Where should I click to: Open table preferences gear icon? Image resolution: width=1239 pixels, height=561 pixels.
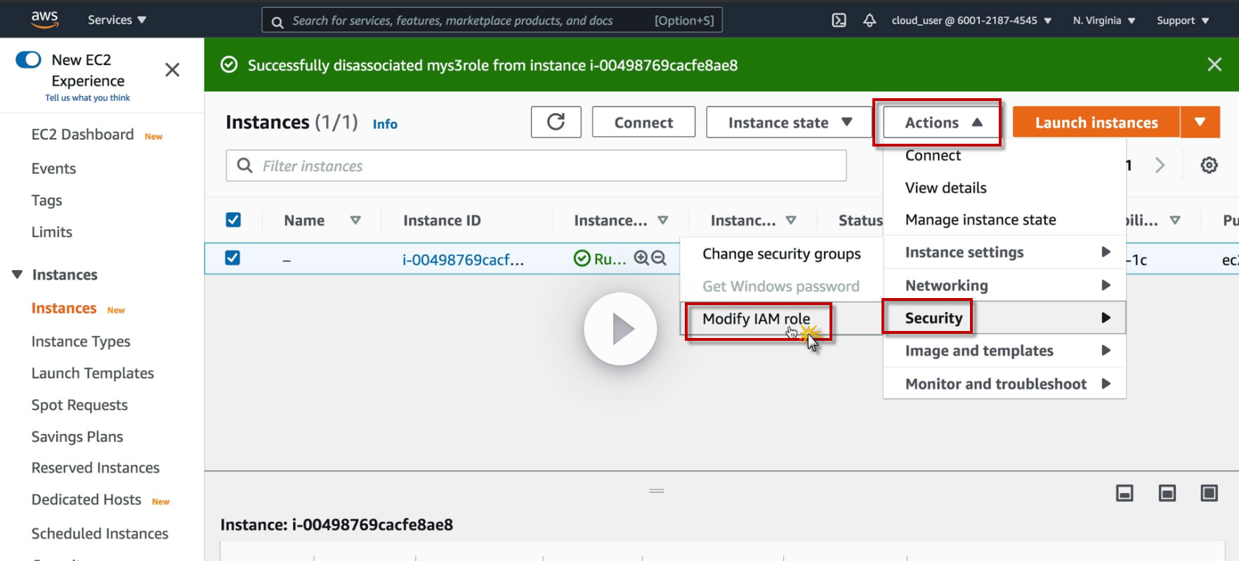pos(1209,165)
